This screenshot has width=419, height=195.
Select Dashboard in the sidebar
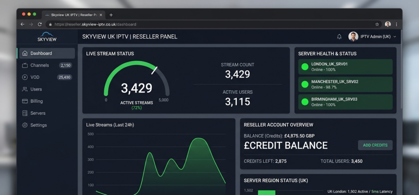tap(47, 53)
